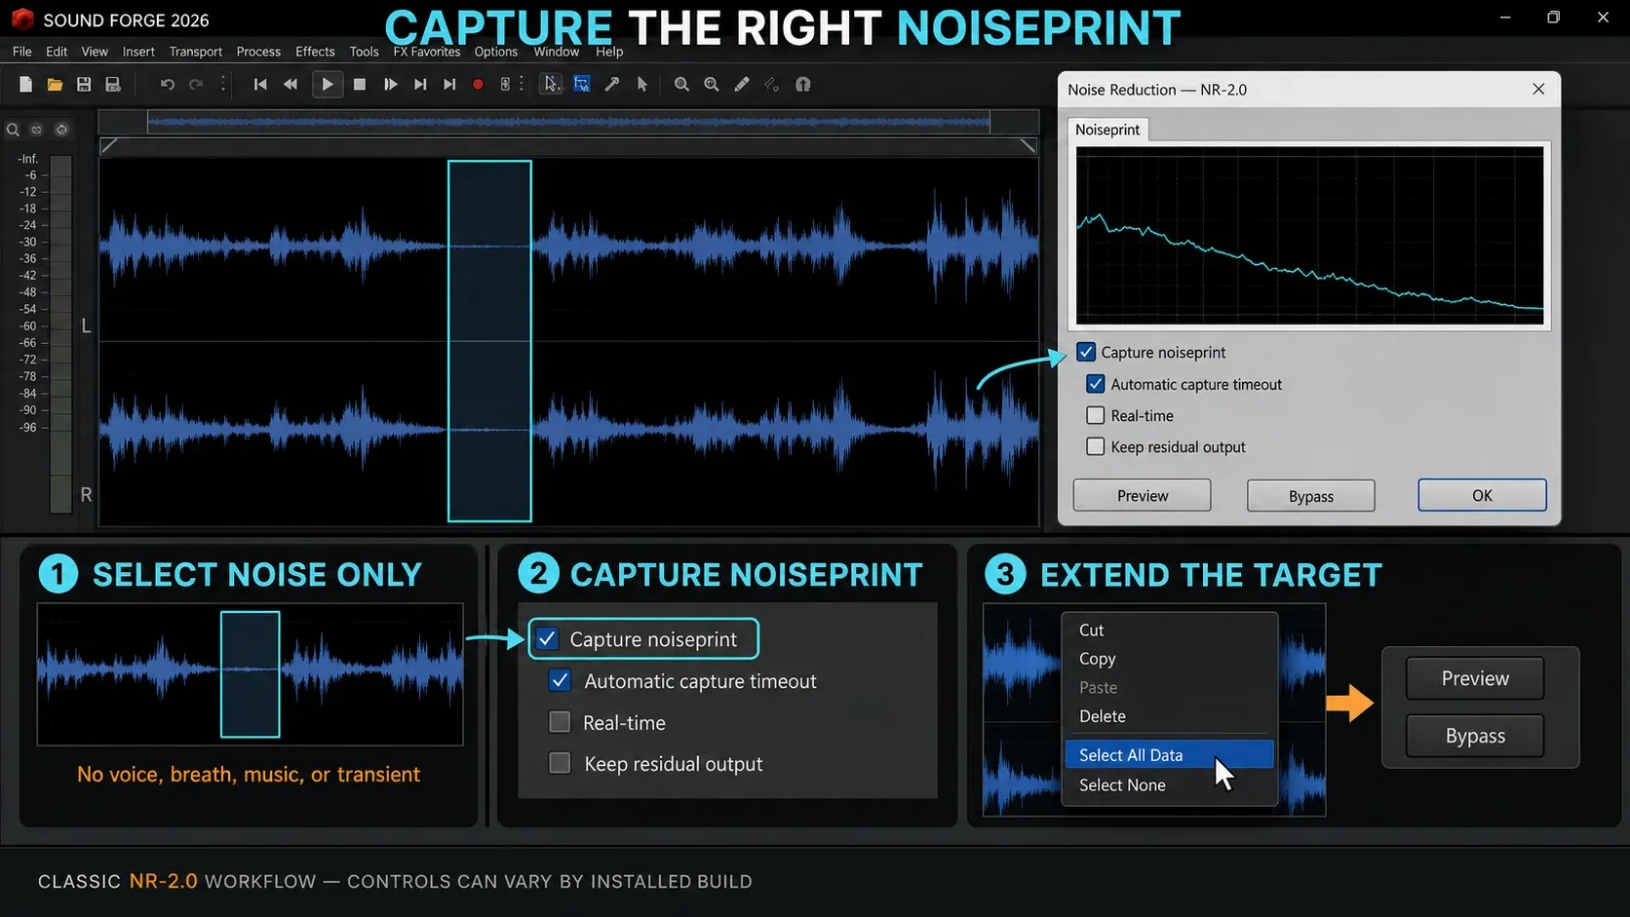The image size is (1630, 917).
Task: Check Real-time in the step 2 panel
Action: (x=560, y=722)
